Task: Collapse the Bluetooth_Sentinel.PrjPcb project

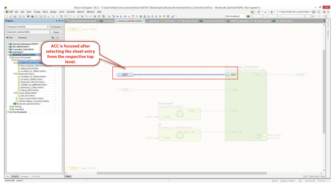Action: click(8, 55)
